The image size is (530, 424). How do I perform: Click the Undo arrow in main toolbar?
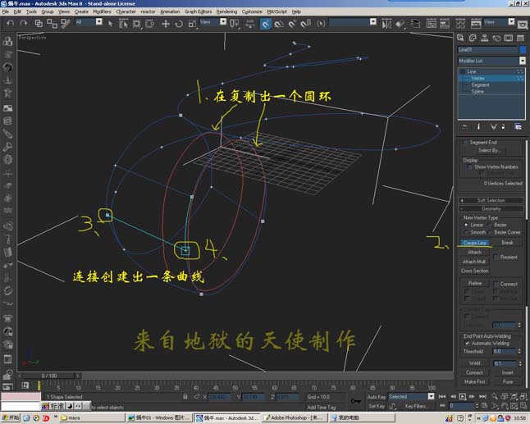[10, 23]
